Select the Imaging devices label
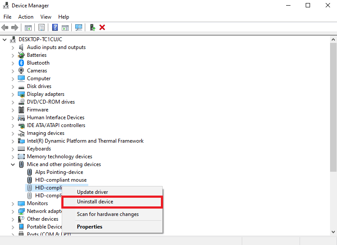Screen dimensions: 337x245 pos(46,133)
